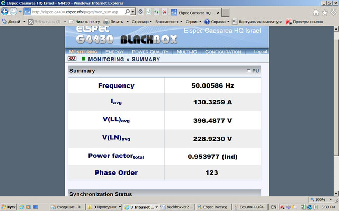Viewport: 339px width, 211px height.
Task: Expand the Домой dropdown arrow
Action: [24, 22]
